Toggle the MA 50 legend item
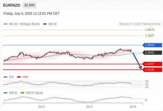Viewport: 163px width, 111px height. click(x=50, y=24)
